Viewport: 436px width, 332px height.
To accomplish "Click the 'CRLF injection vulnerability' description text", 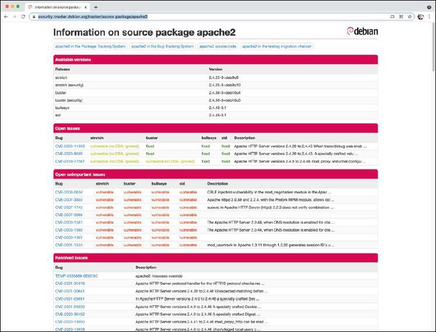I will coord(269,192).
